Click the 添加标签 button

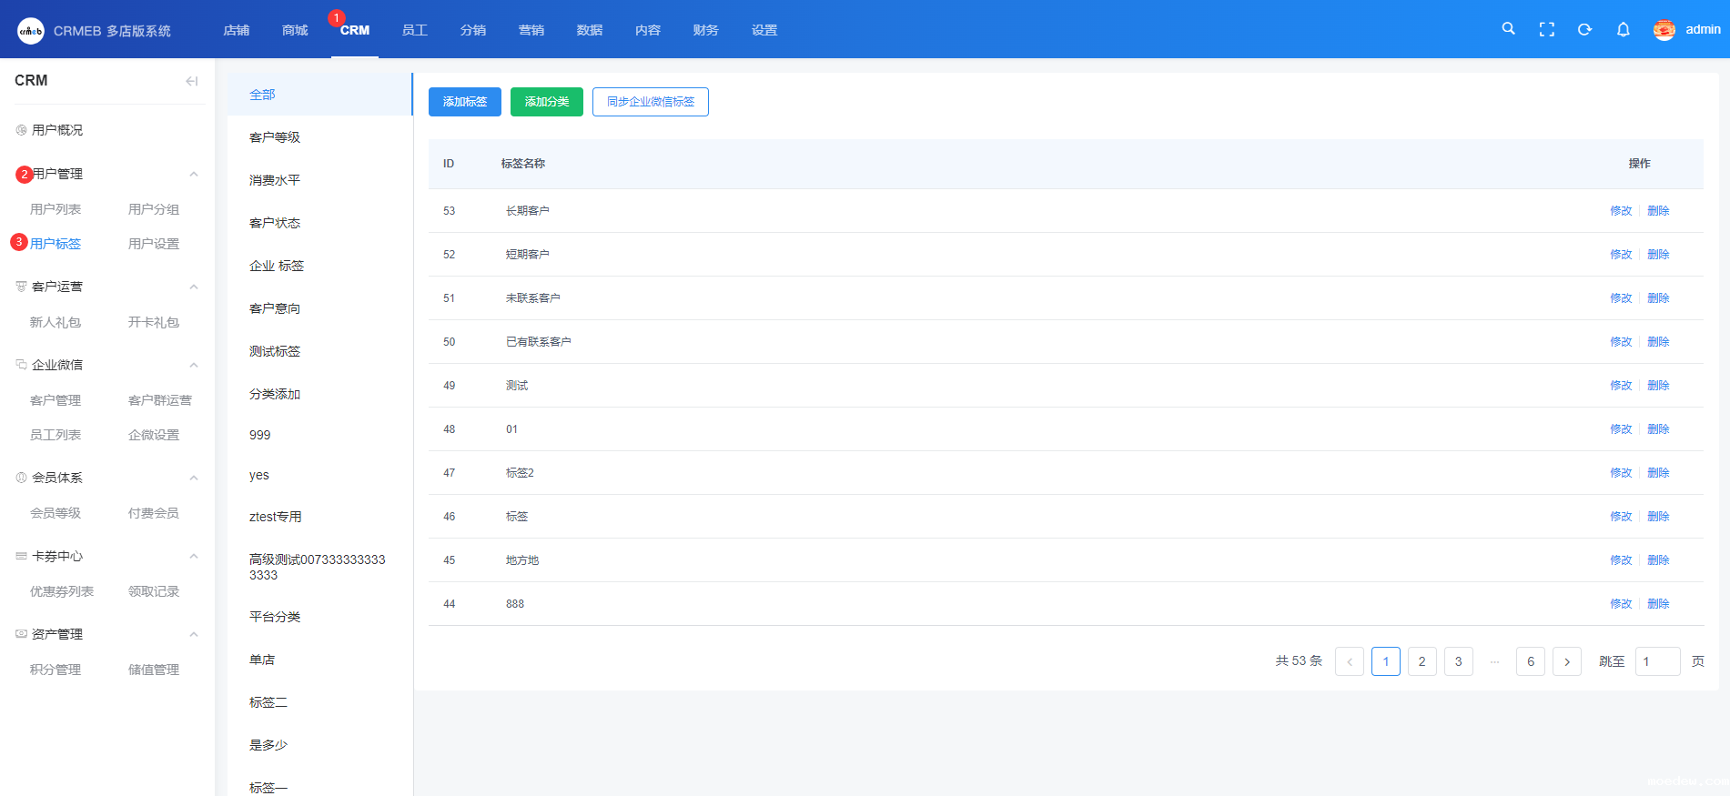(x=464, y=102)
